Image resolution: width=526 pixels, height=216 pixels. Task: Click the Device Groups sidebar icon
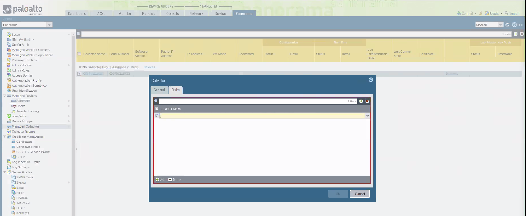pos(9,121)
